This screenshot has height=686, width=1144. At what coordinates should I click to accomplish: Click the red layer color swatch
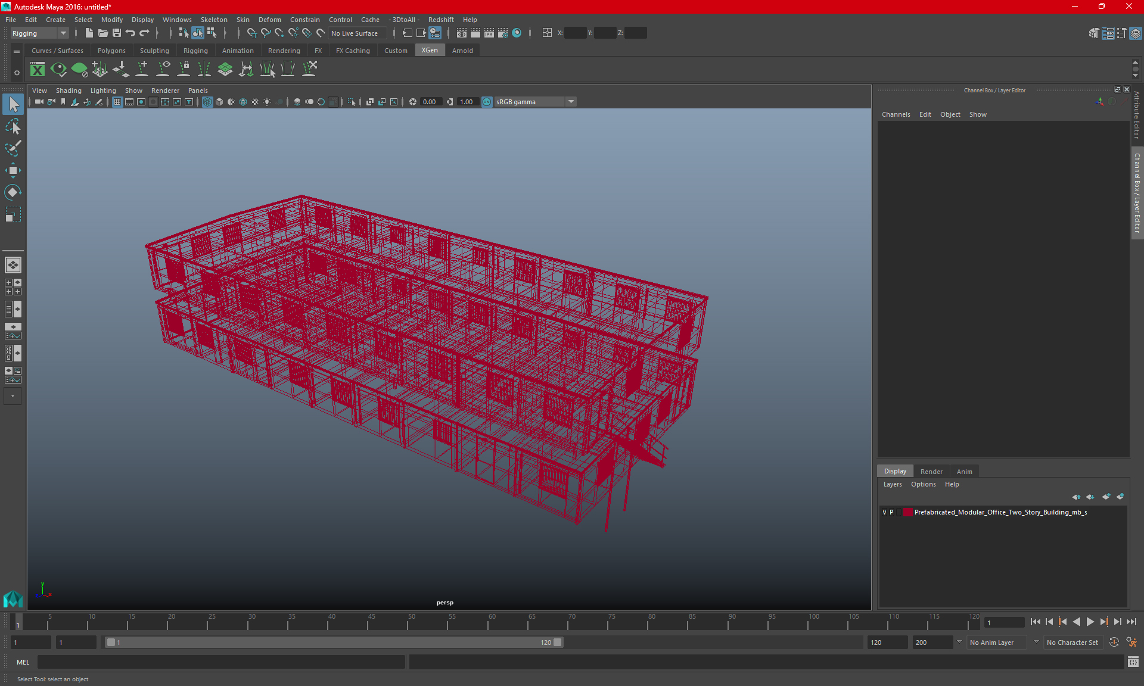tap(907, 512)
